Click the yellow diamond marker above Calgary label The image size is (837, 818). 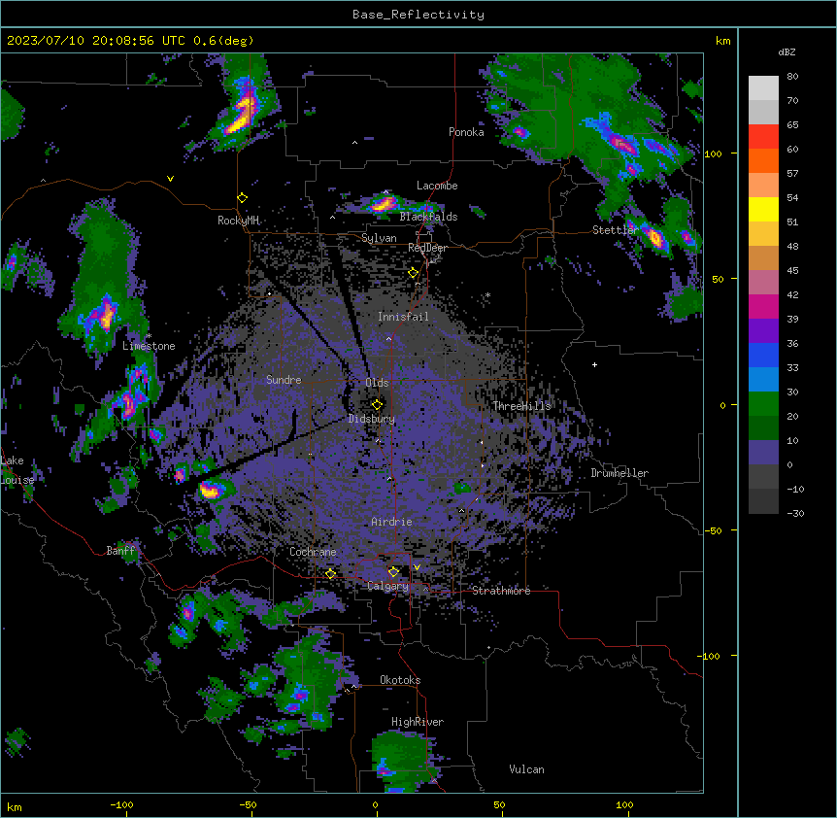[393, 572]
